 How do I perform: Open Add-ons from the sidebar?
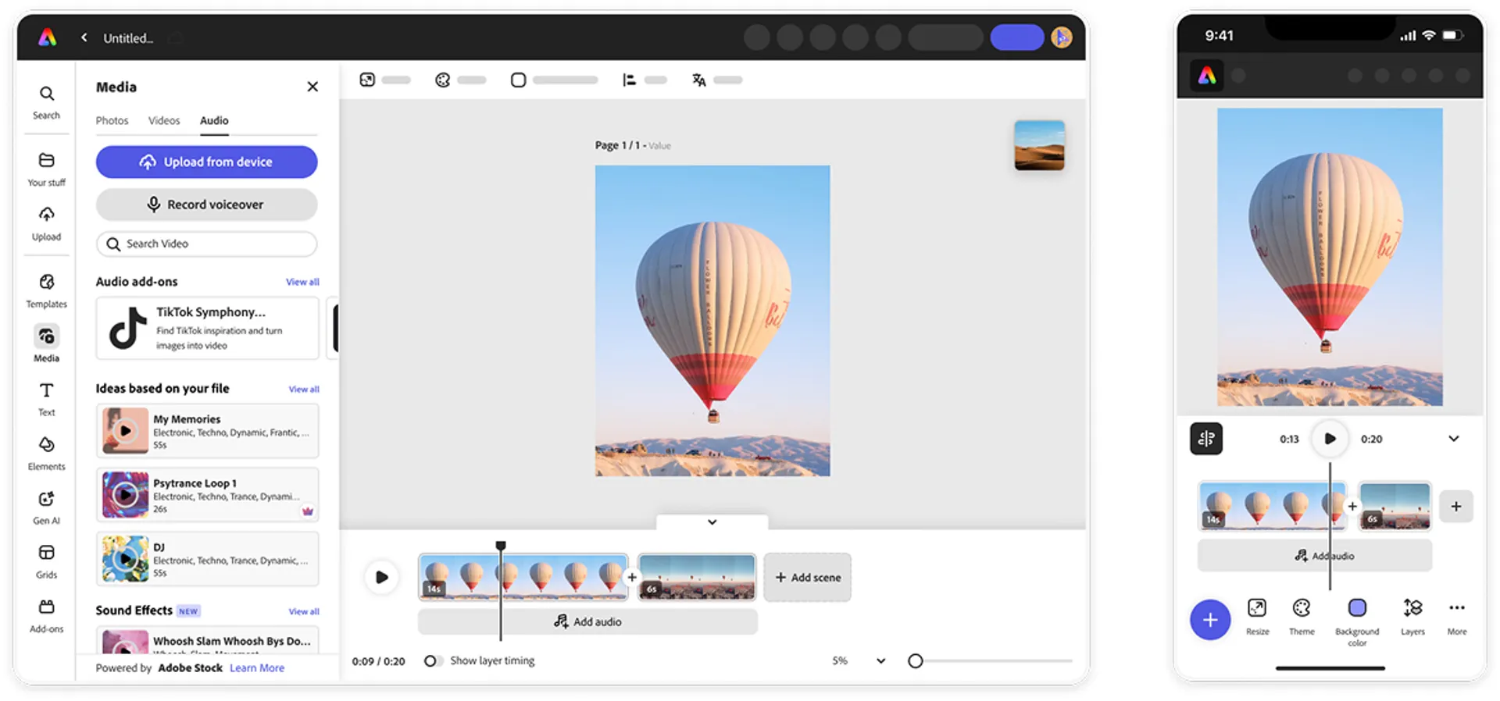click(x=46, y=614)
